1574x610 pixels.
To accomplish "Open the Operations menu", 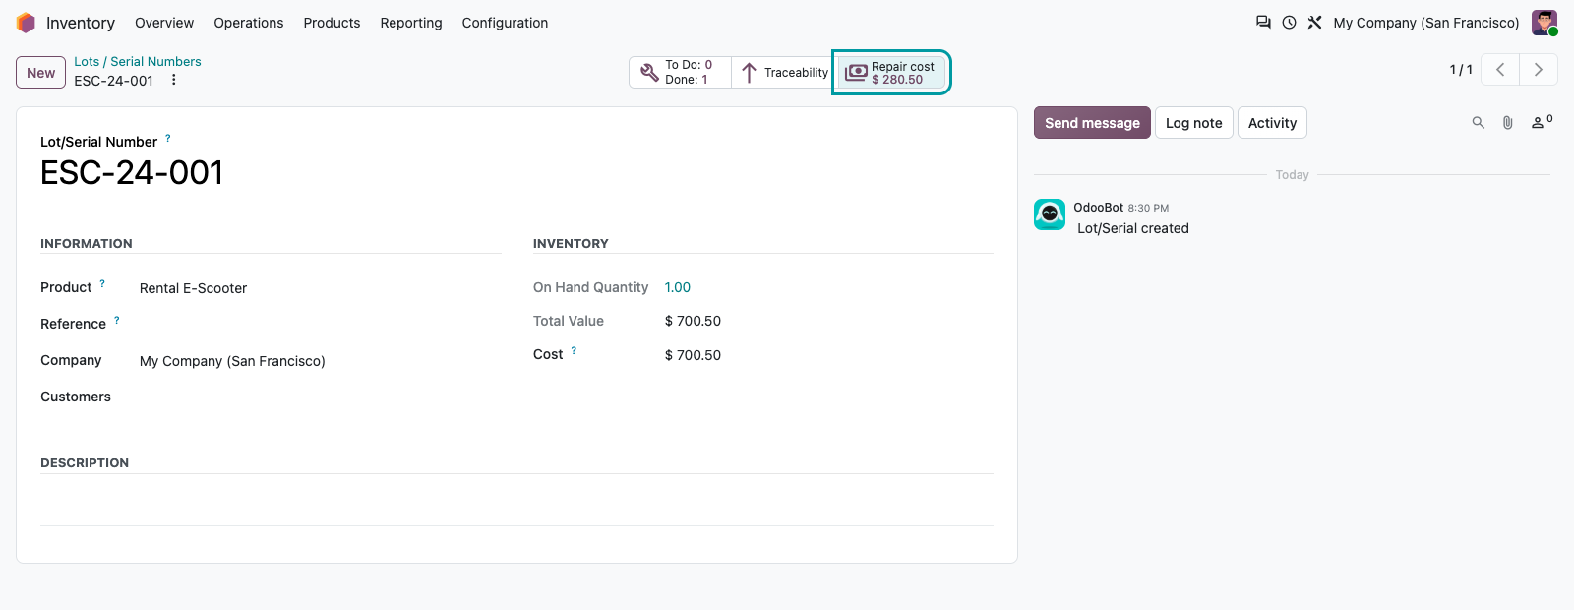I will pos(249,23).
